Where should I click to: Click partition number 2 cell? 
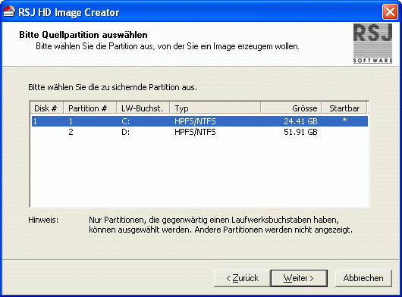pyautogui.click(x=71, y=132)
